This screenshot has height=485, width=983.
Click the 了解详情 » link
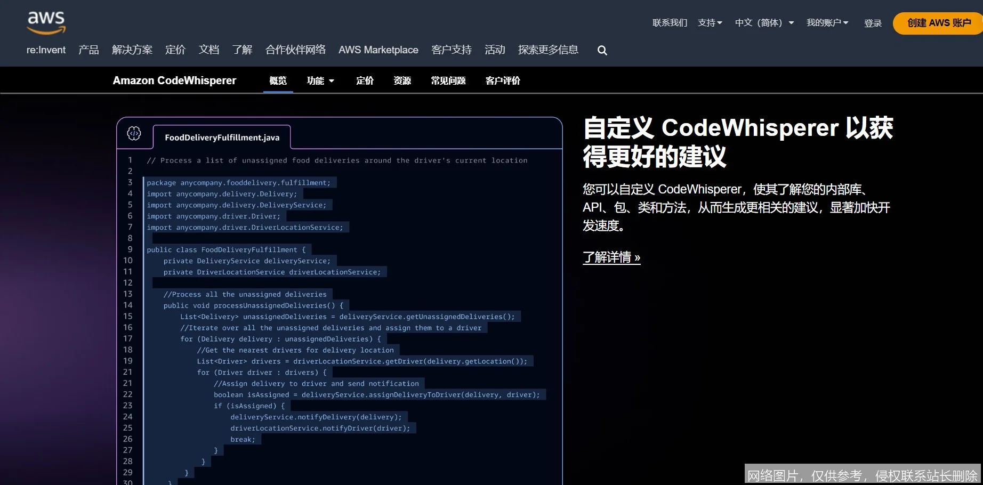(611, 257)
